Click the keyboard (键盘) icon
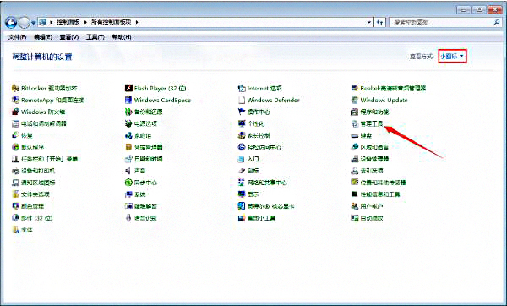The width and height of the screenshot is (507, 306). tap(355, 135)
